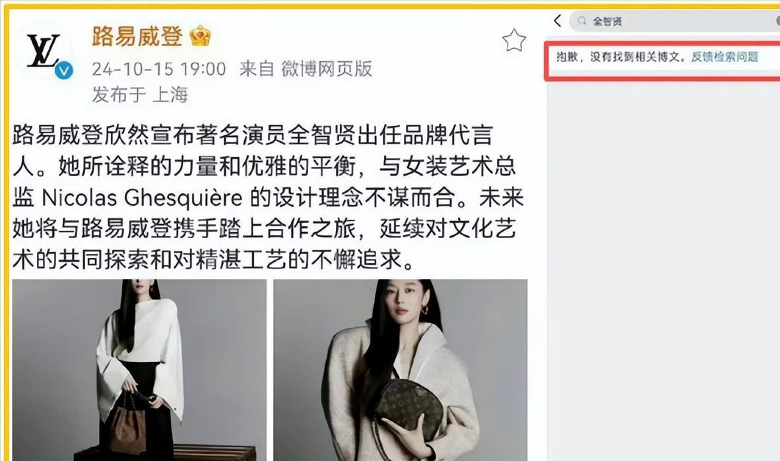Open the right photo with monogram bag
The image size is (780, 461).
[401, 370]
